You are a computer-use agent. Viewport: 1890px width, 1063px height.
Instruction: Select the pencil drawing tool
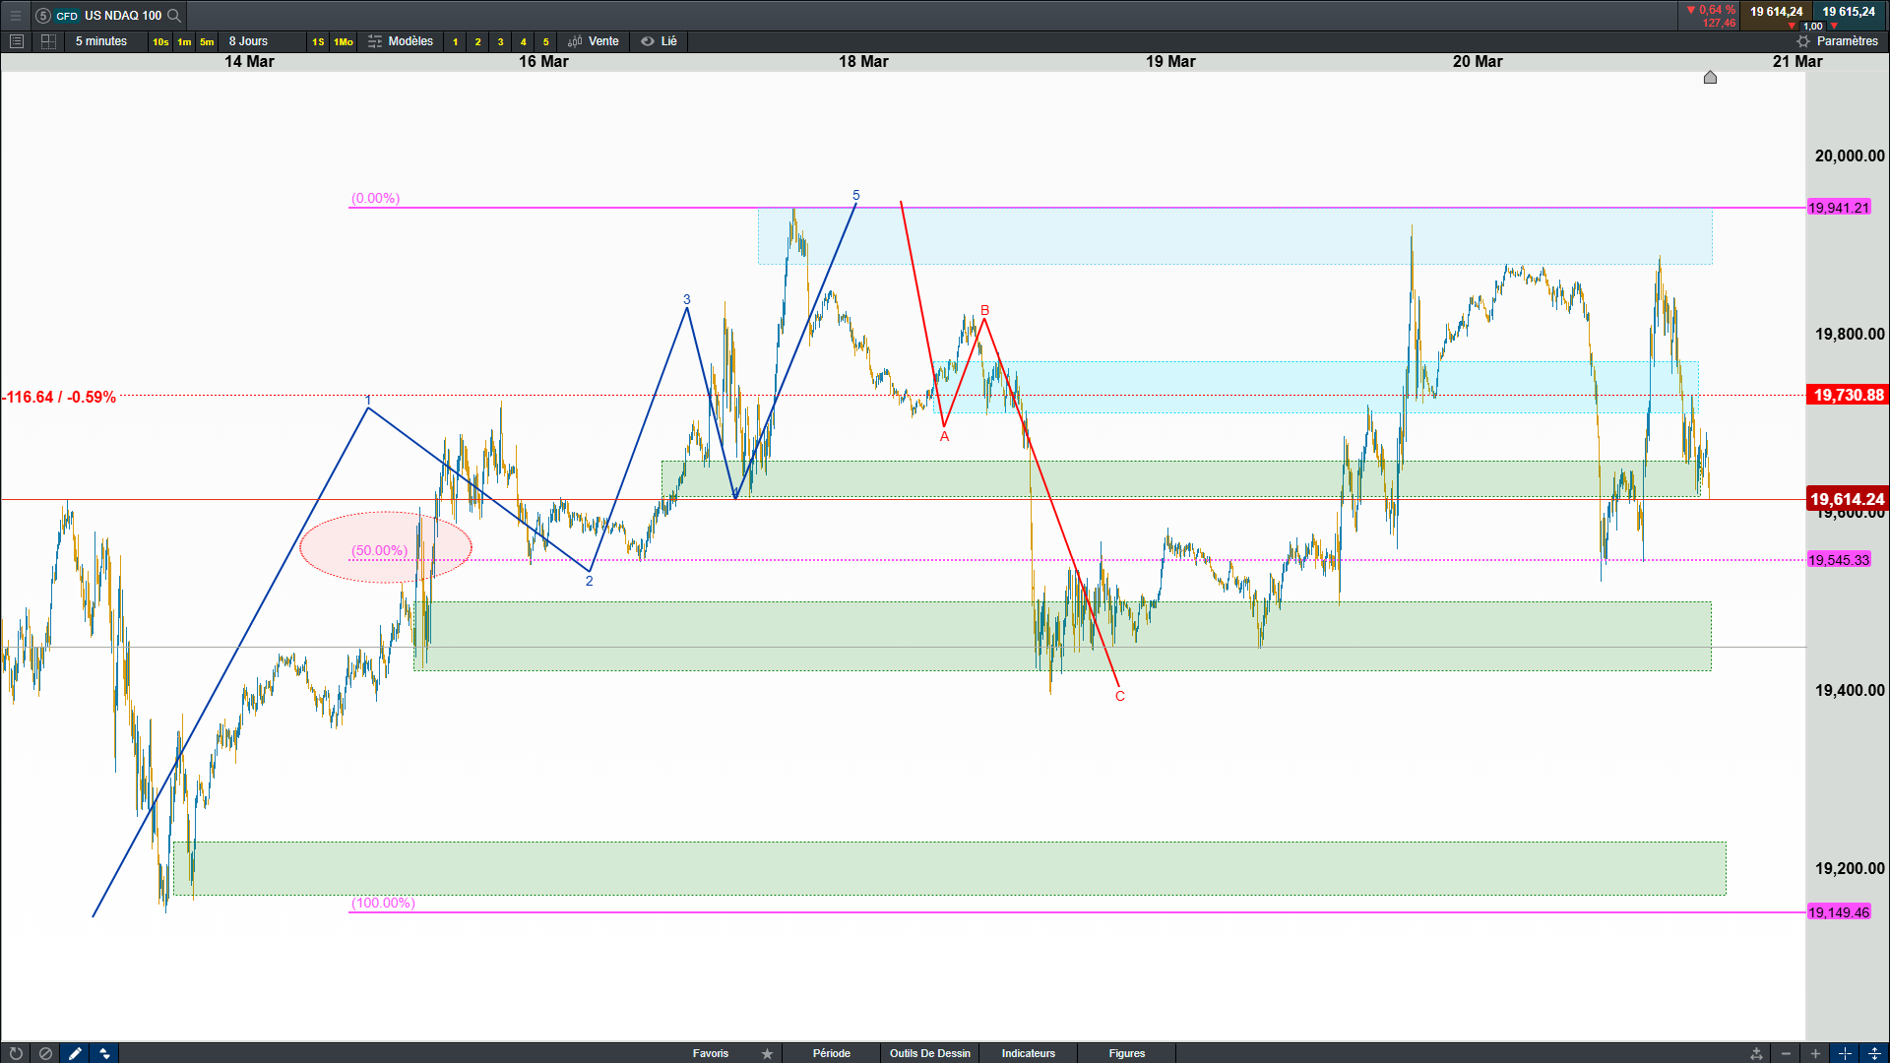[x=75, y=1053]
